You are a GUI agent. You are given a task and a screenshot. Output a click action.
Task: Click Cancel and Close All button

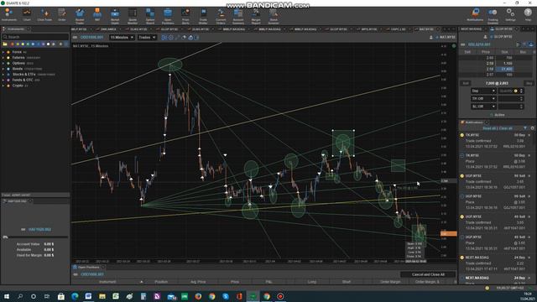428,274
